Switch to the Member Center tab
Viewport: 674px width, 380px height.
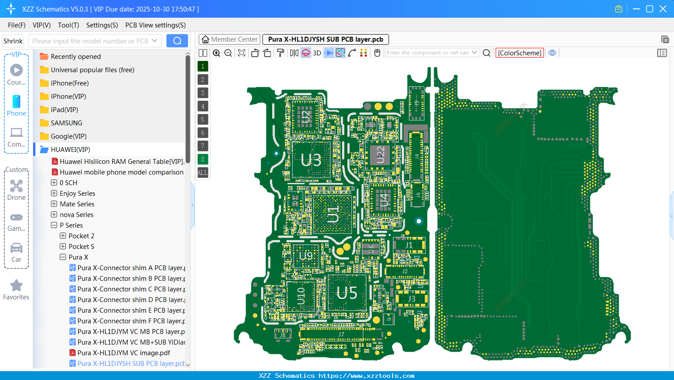(229, 39)
